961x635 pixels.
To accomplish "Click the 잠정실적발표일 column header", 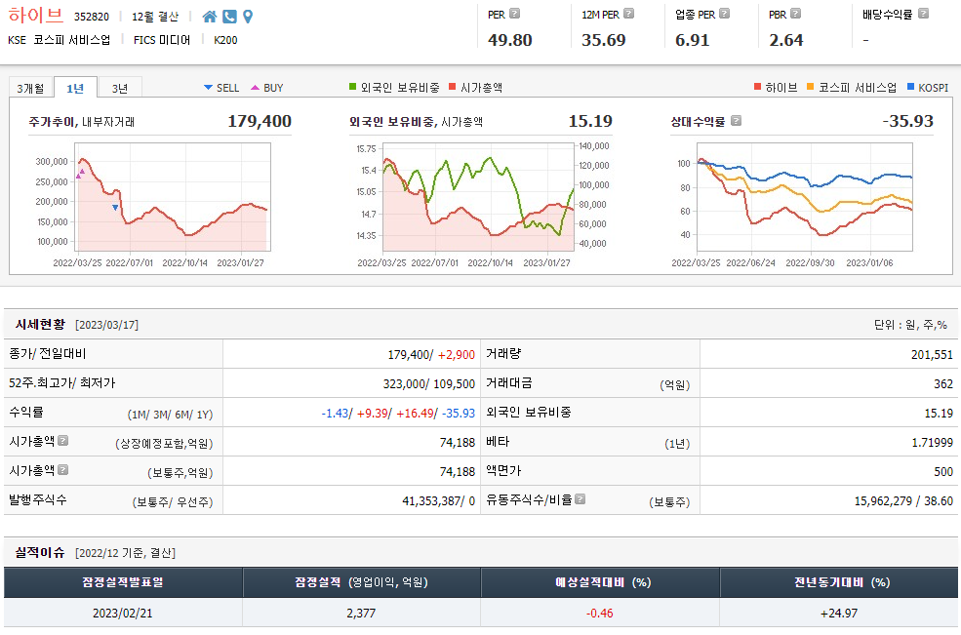I will [123, 582].
